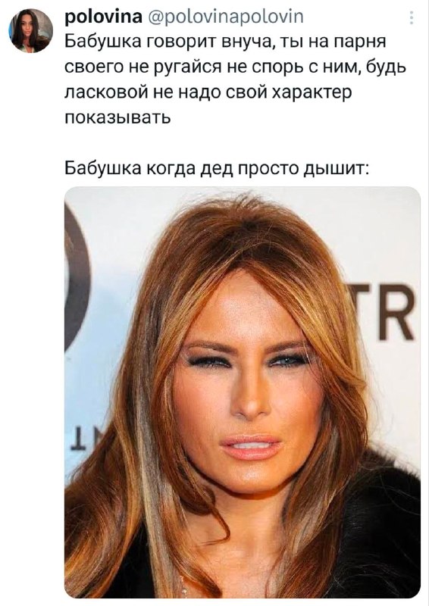Screen dimensions: 429x606
Task: Click the word "спорь" in the tweet
Action: coord(283,68)
